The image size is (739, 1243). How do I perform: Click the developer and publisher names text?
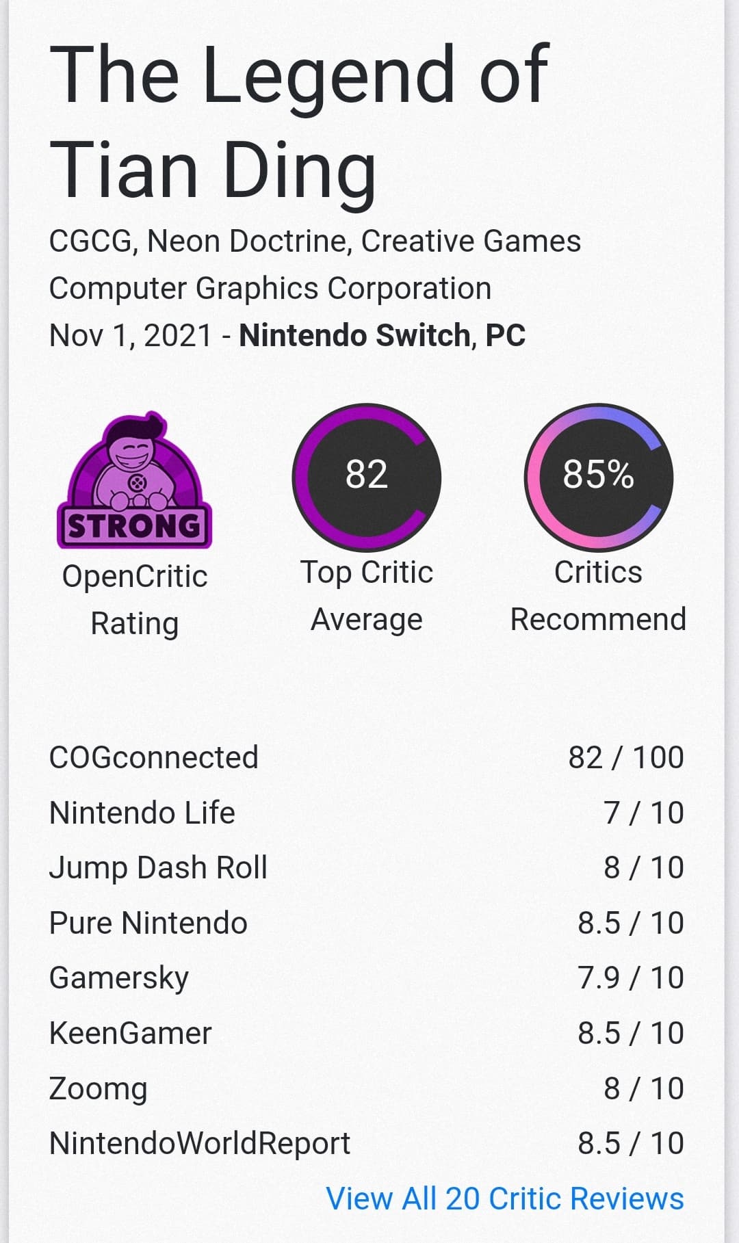(315, 264)
